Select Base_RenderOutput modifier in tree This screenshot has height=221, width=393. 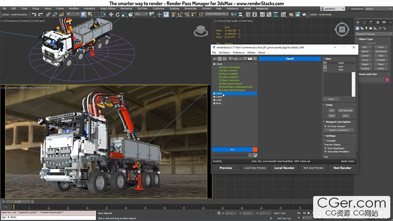pyautogui.click(x=232, y=90)
